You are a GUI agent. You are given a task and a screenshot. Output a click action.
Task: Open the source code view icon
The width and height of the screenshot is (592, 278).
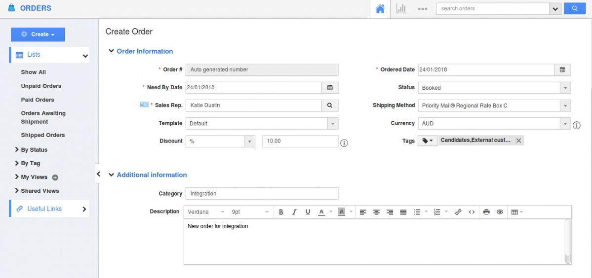pos(472,212)
